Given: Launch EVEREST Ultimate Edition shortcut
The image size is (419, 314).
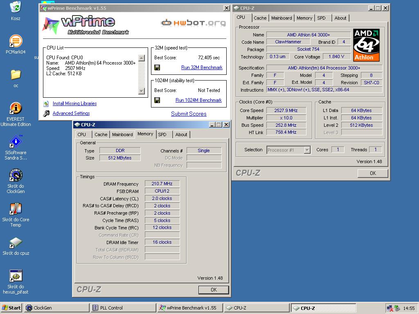Looking at the screenshot, I should click(16, 108).
